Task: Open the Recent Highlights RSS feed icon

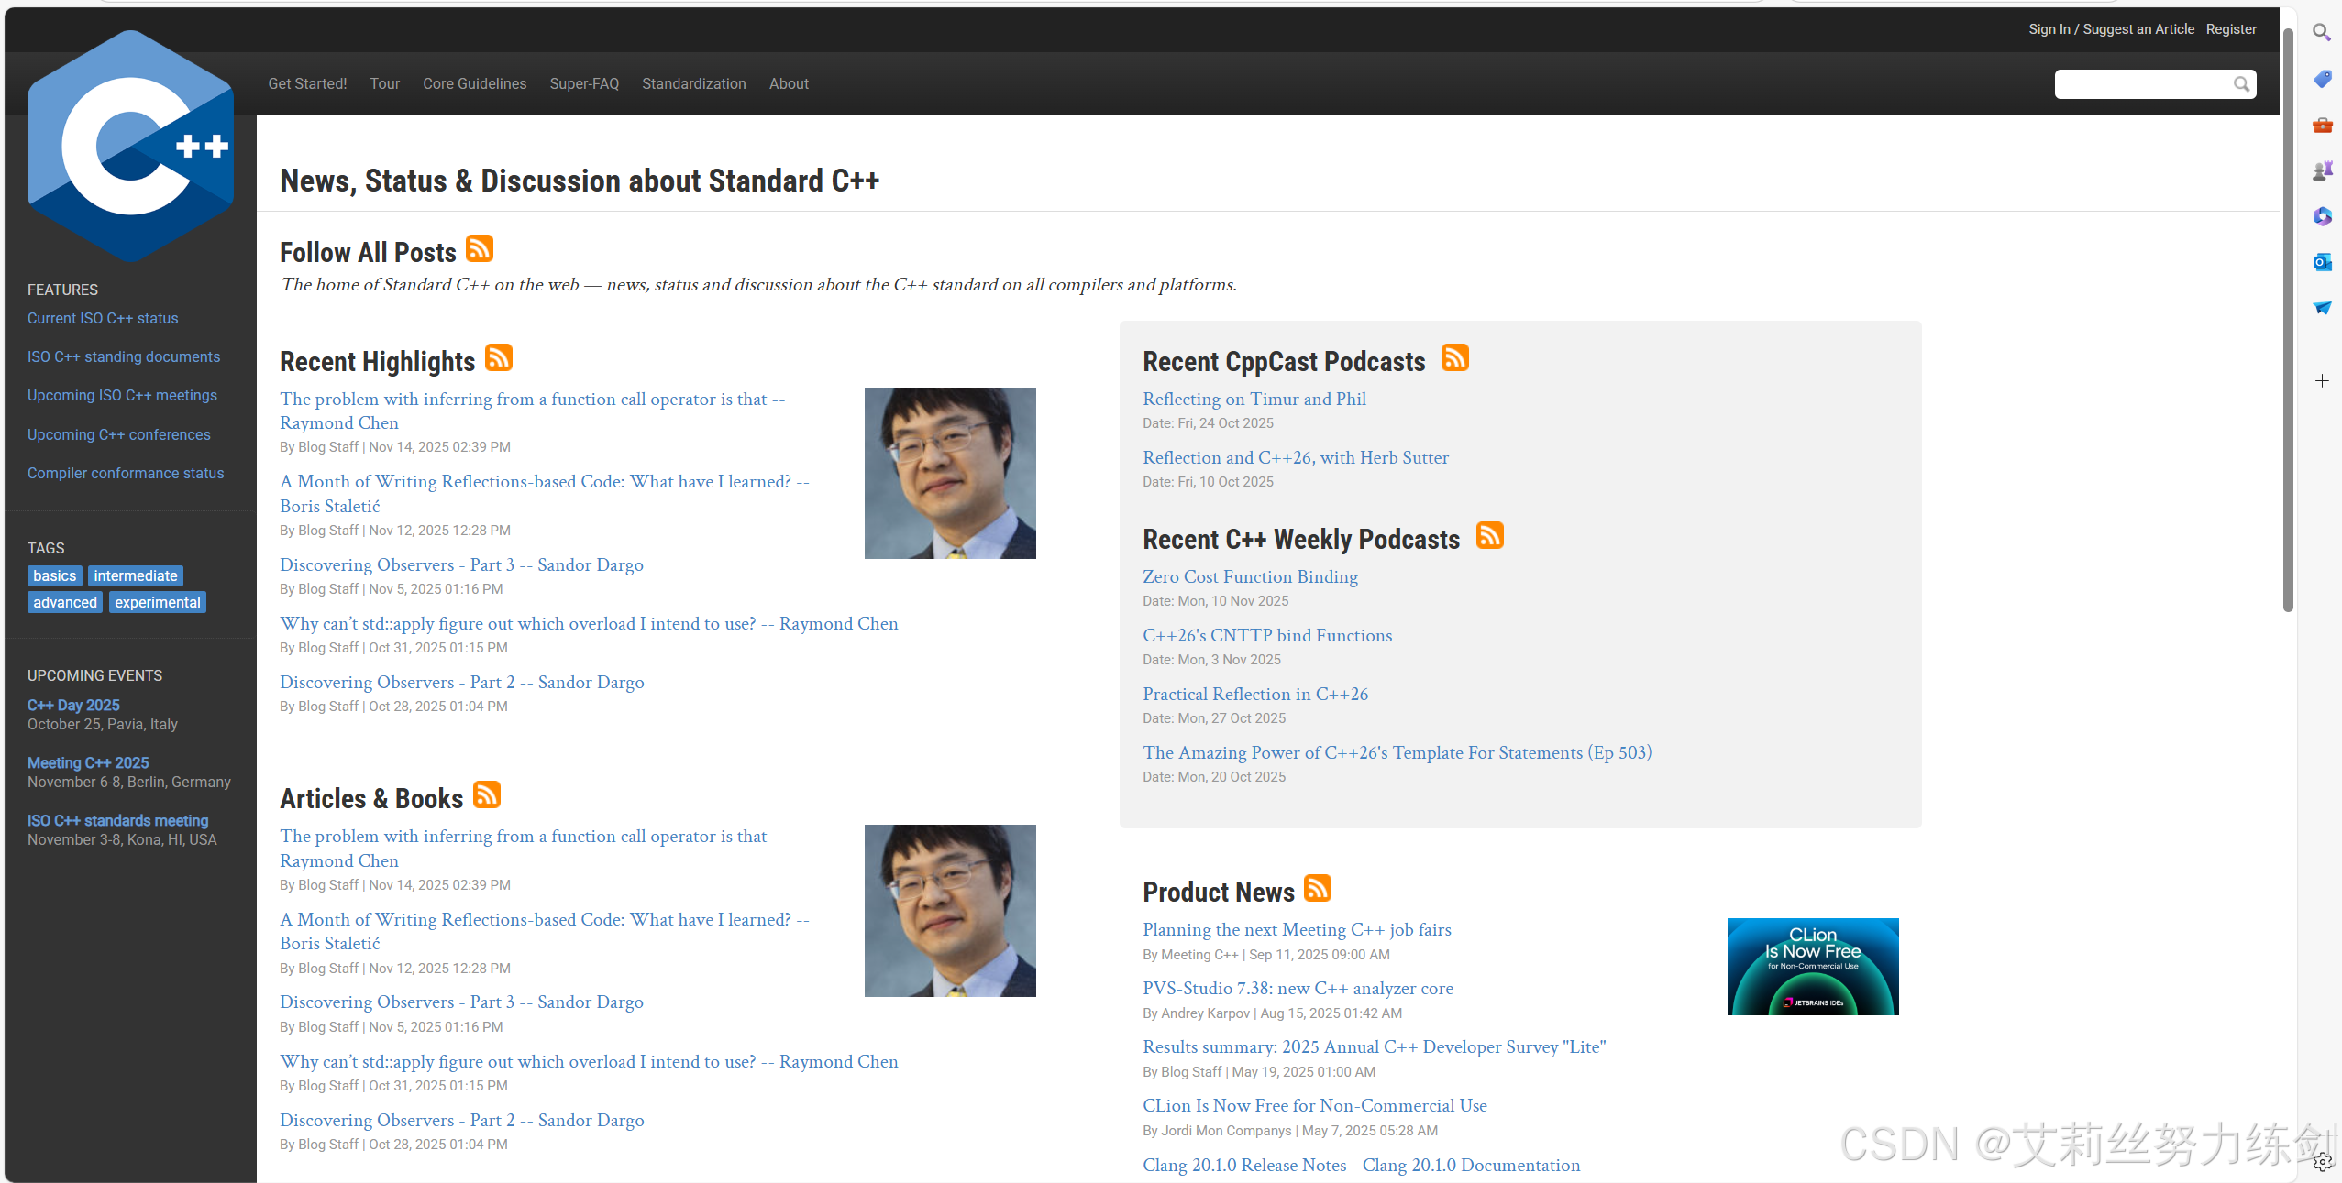Action: coord(499,357)
